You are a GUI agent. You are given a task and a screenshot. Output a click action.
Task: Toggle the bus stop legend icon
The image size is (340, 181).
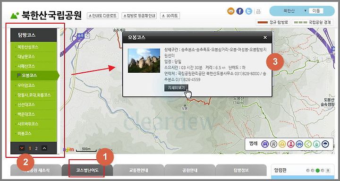coord(265,144)
